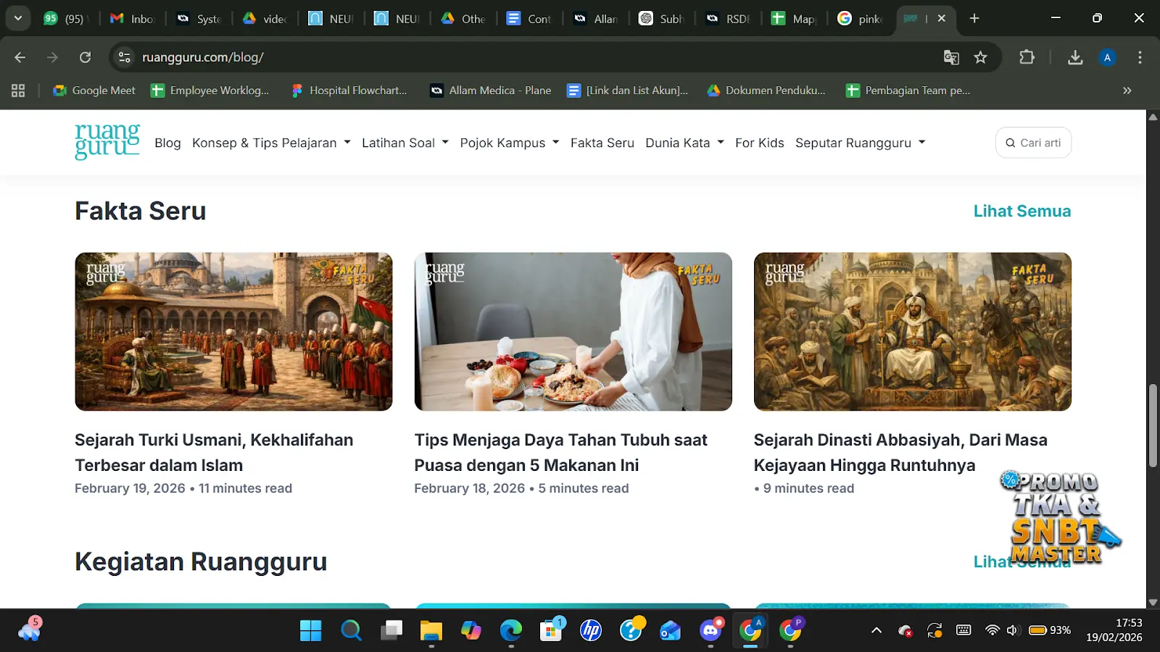The height and width of the screenshot is (652, 1160).
Task: Open the Downloads icon in Chrome toolbar
Action: click(x=1075, y=57)
